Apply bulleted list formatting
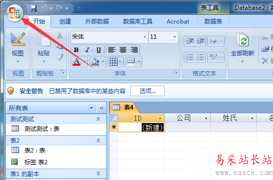 (x=200, y=57)
